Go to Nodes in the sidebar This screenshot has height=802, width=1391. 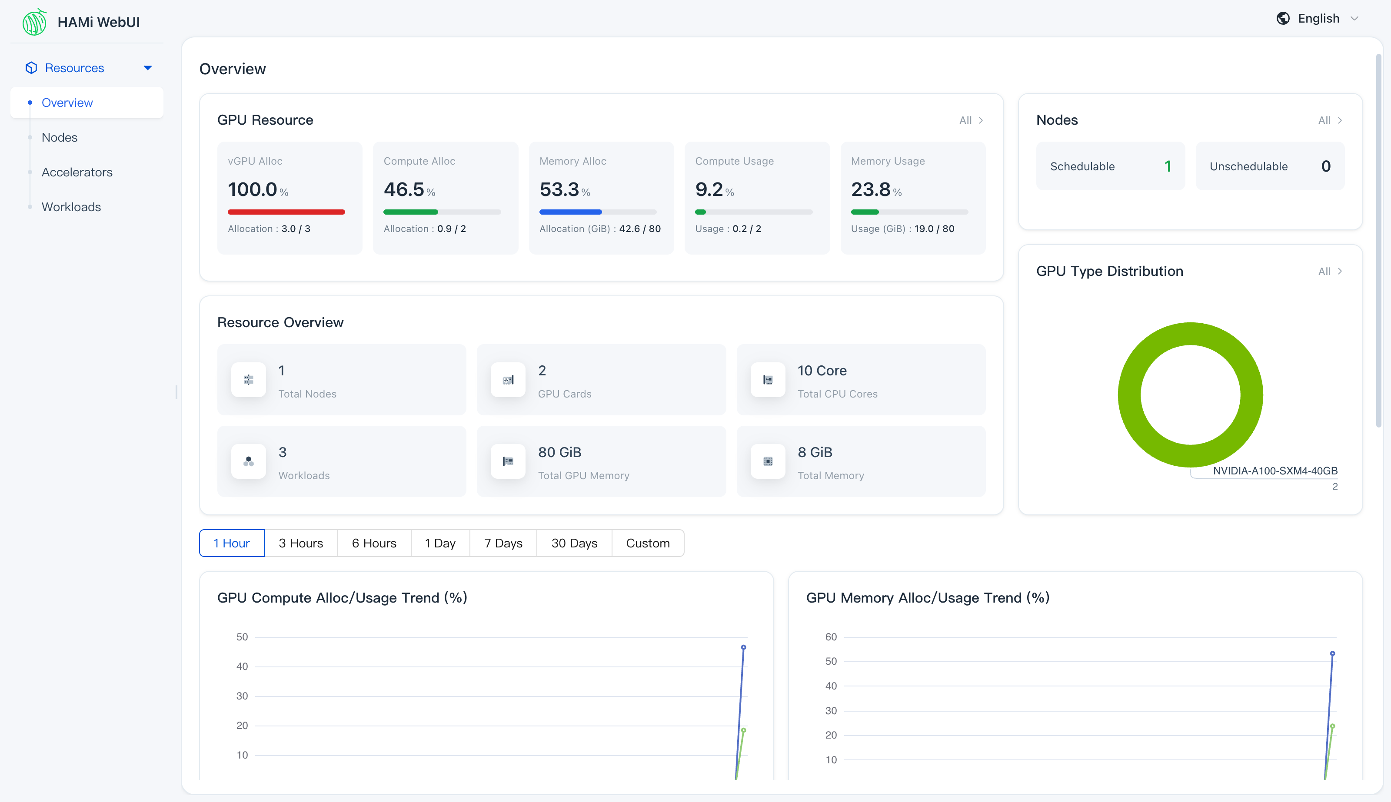point(87,137)
